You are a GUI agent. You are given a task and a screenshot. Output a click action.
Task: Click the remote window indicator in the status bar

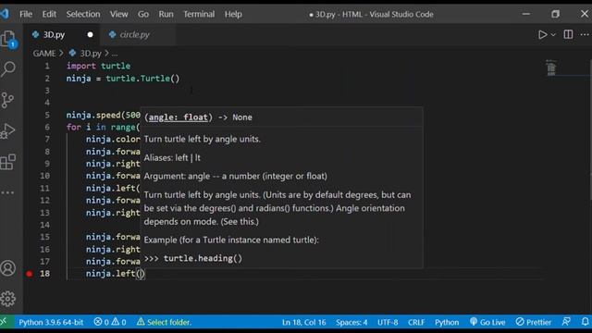click(x=4, y=322)
